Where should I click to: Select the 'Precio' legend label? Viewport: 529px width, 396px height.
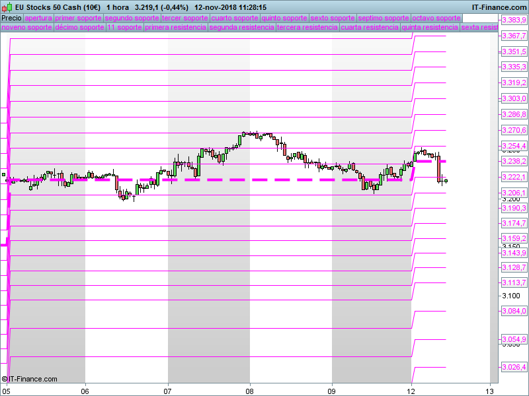(x=11, y=18)
